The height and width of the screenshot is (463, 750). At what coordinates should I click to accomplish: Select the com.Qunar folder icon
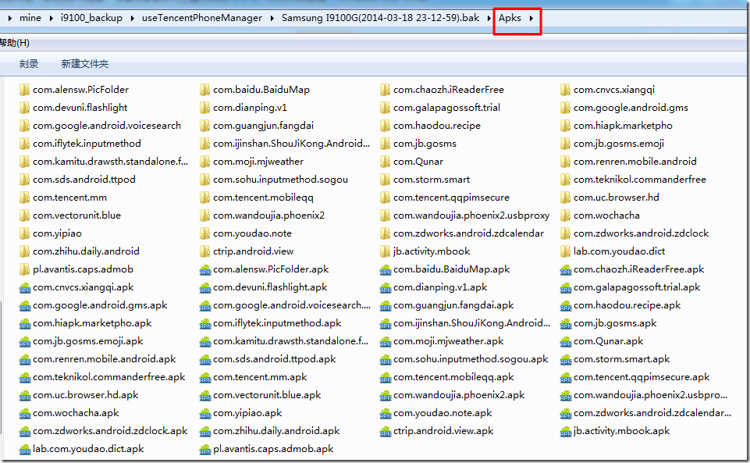click(x=385, y=162)
